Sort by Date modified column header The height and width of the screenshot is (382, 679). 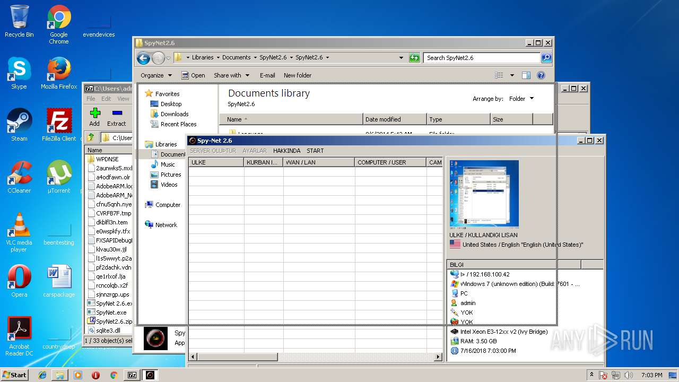[395, 119]
